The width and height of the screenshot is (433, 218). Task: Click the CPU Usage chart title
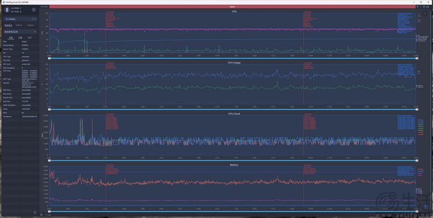(234, 63)
